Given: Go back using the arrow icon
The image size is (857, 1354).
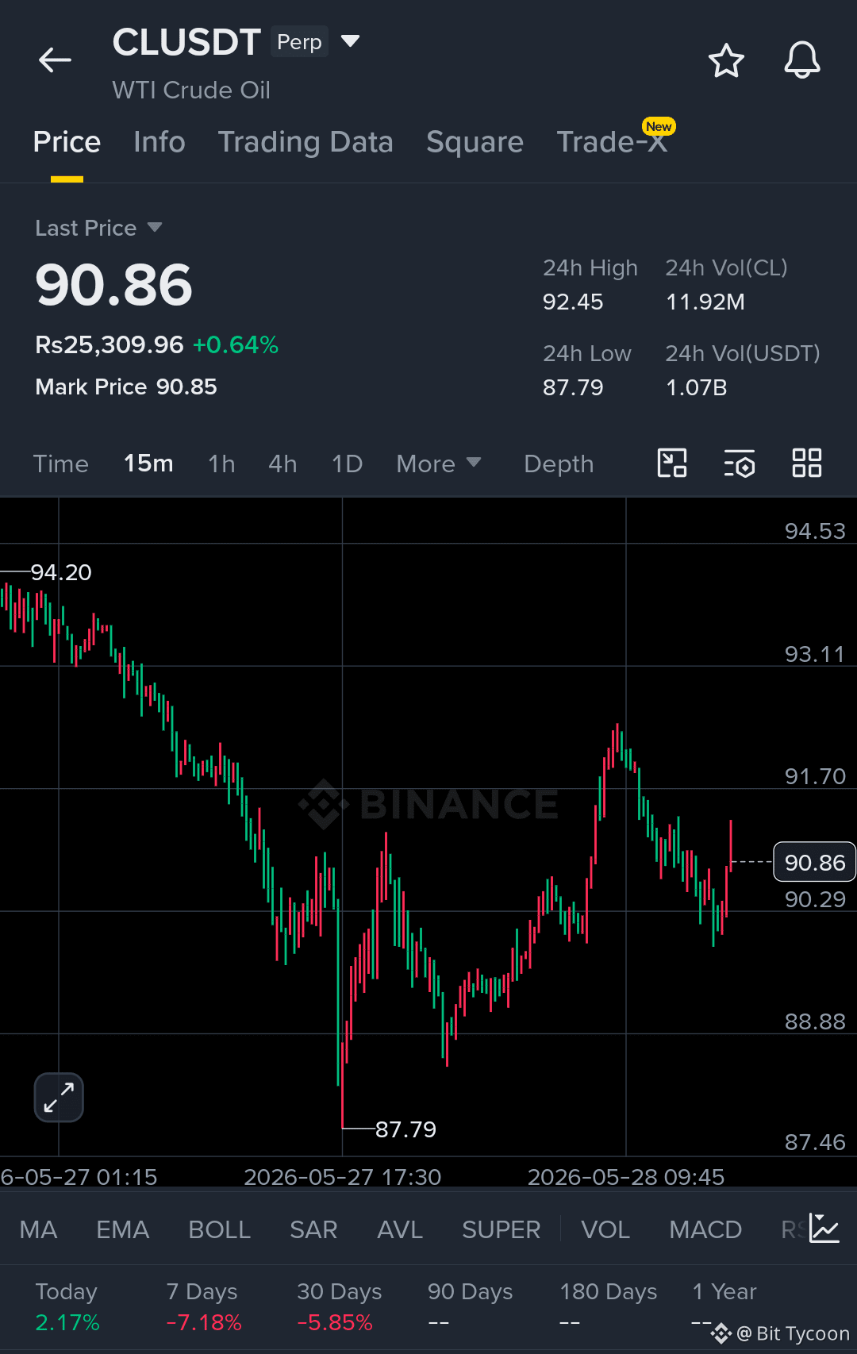Looking at the screenshot, I should pyautogui.click(x=55, y=60).
